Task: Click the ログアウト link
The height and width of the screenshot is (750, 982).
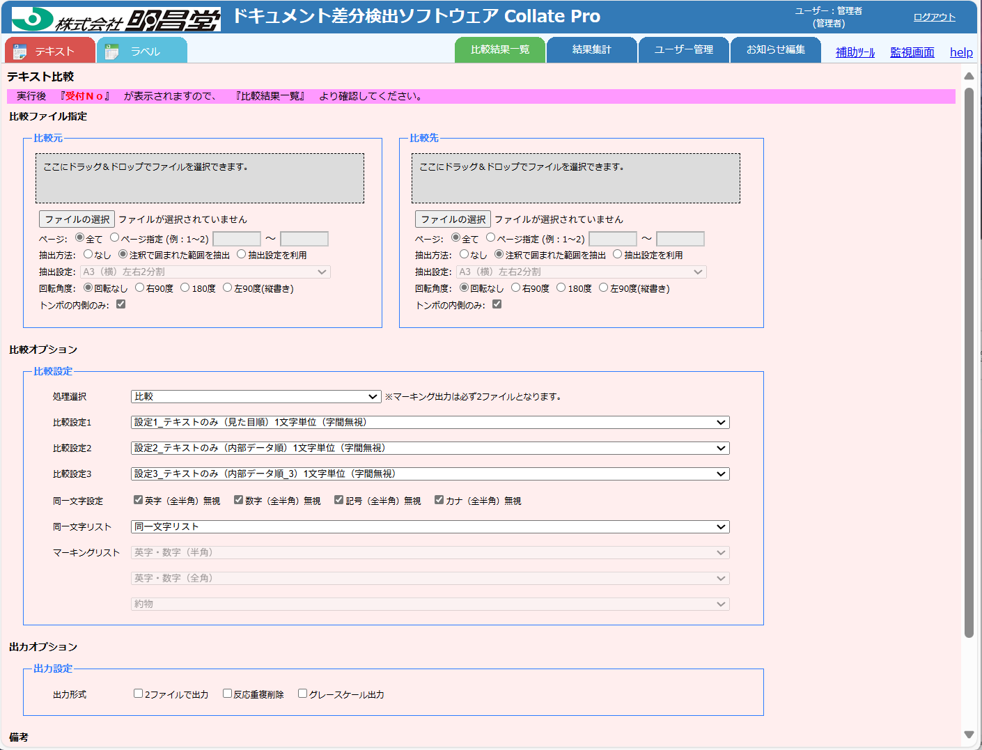Action: 934,17
